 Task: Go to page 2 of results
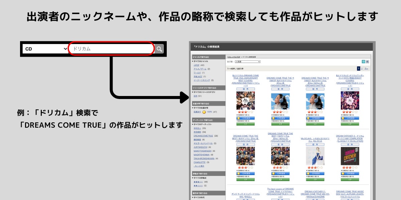pos(362,69)
